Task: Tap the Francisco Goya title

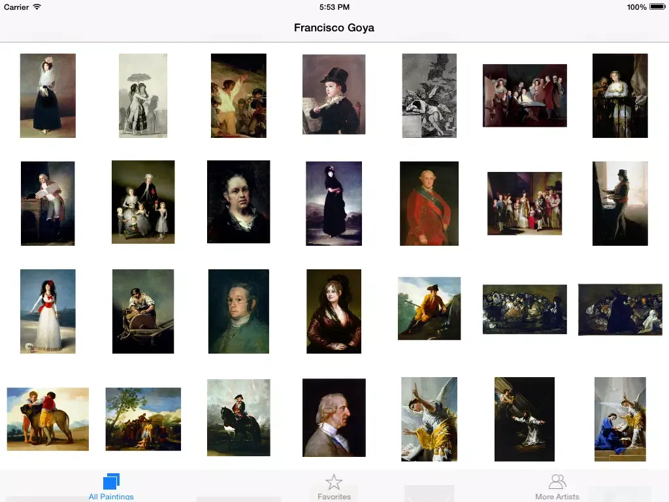Action: (334, 27)
